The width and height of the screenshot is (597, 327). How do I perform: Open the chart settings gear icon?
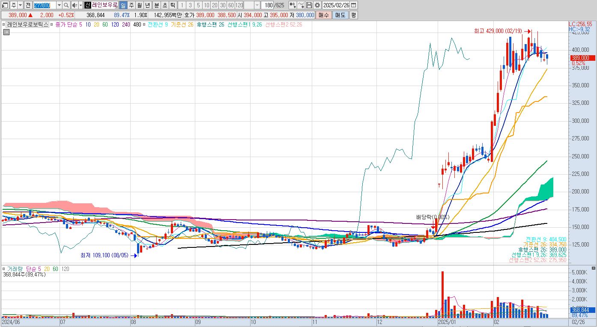point(317,5)
